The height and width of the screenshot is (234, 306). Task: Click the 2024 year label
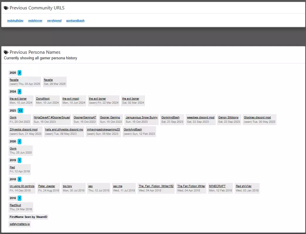(x=13, y=92)
